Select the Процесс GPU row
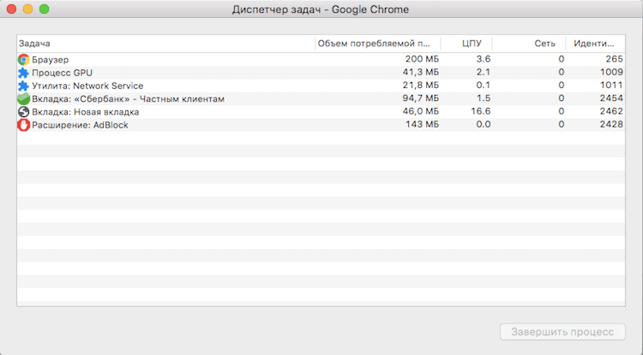Screen dimensions: 643x355 171,73
